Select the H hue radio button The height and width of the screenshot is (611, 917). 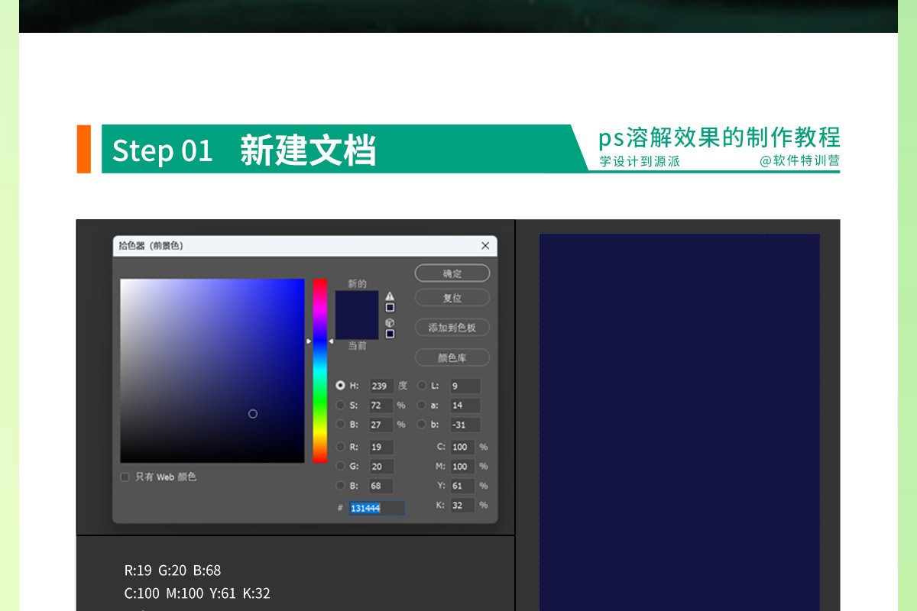pos(341,386)
